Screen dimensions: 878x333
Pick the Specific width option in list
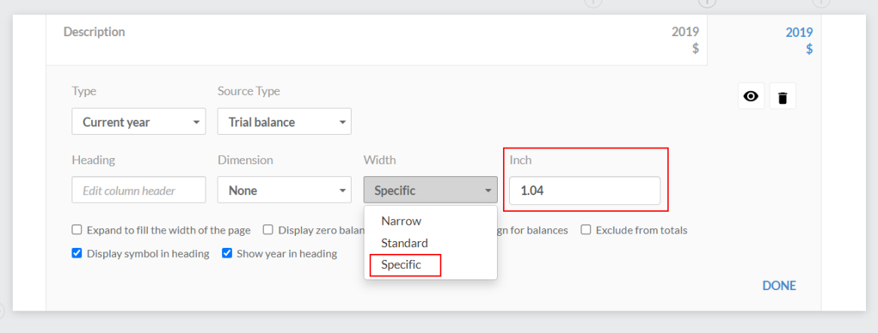pyautogui.click(x=401, y=264)
